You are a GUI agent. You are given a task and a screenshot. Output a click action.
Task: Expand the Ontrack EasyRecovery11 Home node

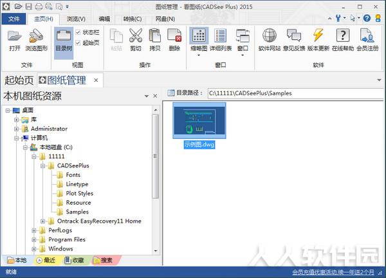[x=43, y=221]
